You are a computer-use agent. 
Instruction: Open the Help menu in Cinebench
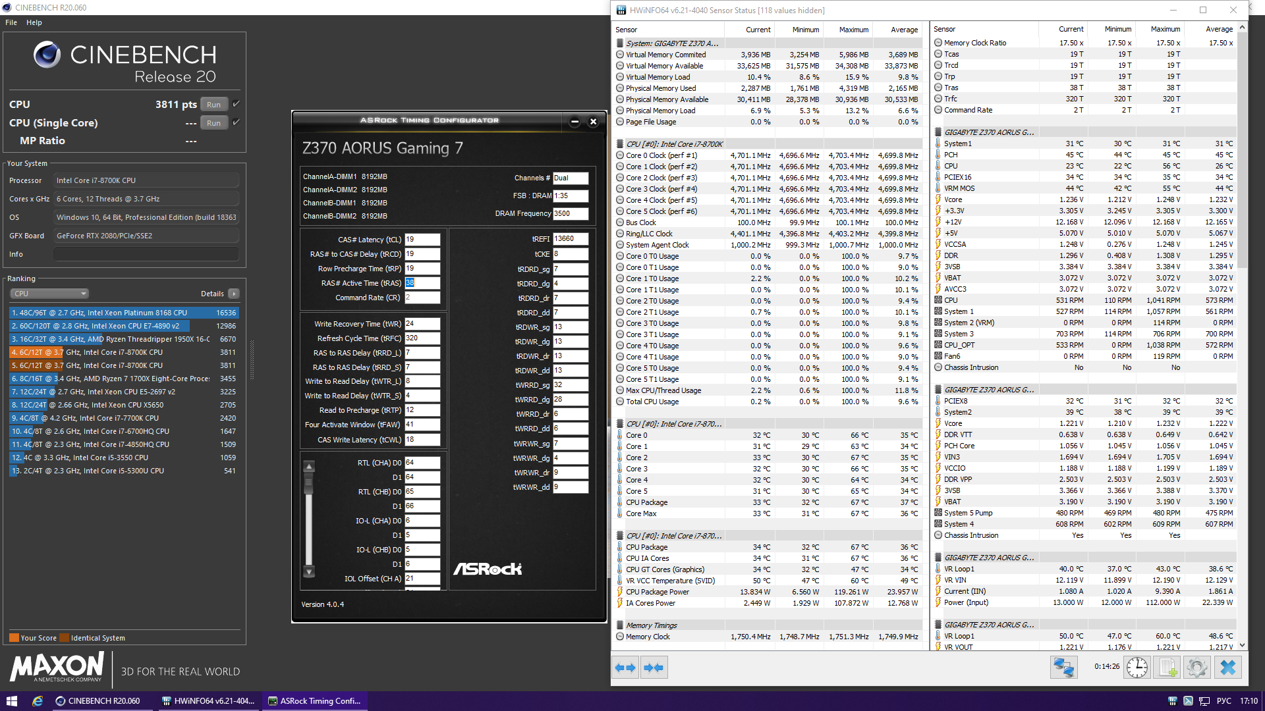[x=34, y=22]
